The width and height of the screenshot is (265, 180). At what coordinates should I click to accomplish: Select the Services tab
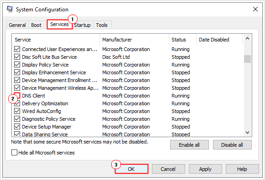click(59, 24)
